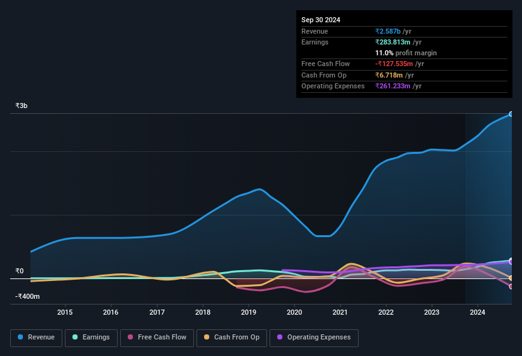The width and height of the screenshot is (522, 356).
Task: Click the Cash From Op tooltip label
Action: click(x=324, y=75)
